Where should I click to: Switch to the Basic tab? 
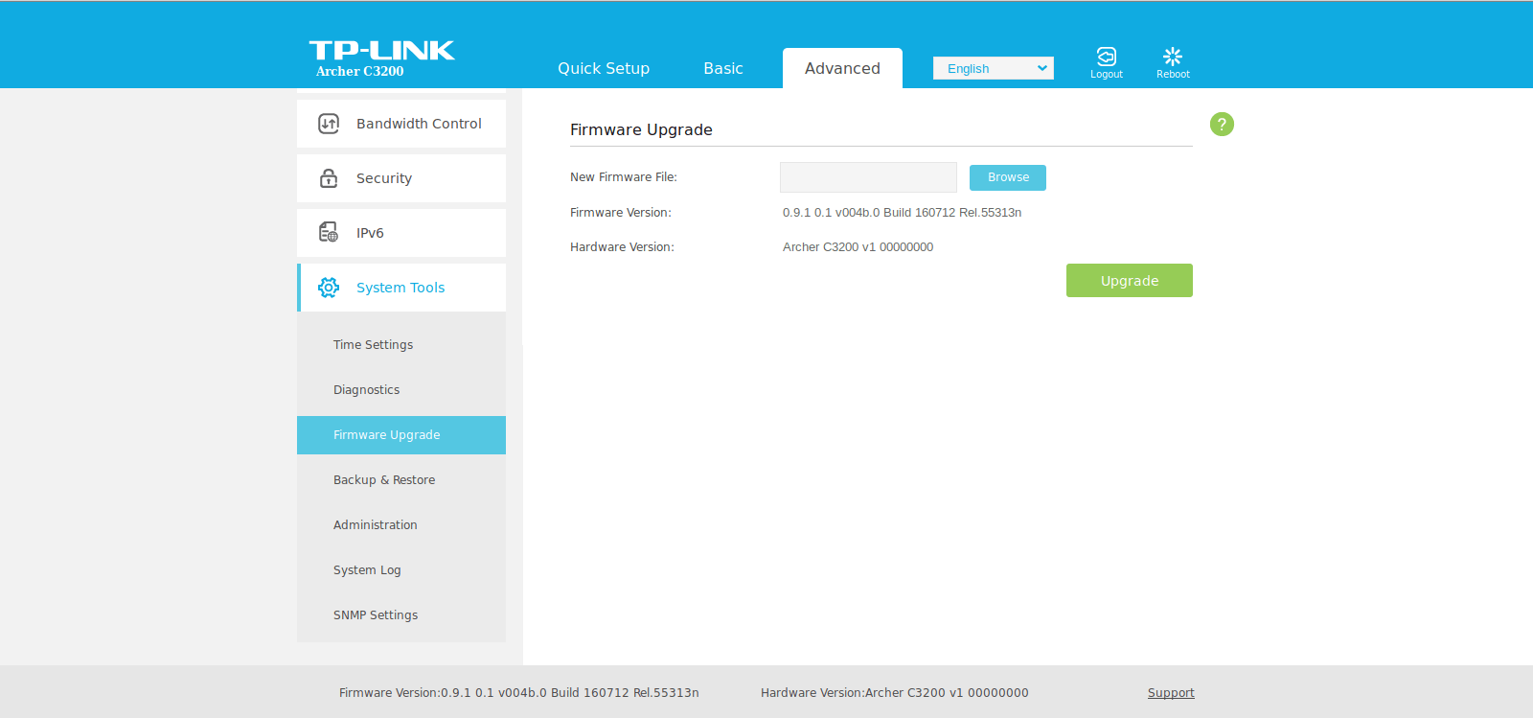click(723, 68)
